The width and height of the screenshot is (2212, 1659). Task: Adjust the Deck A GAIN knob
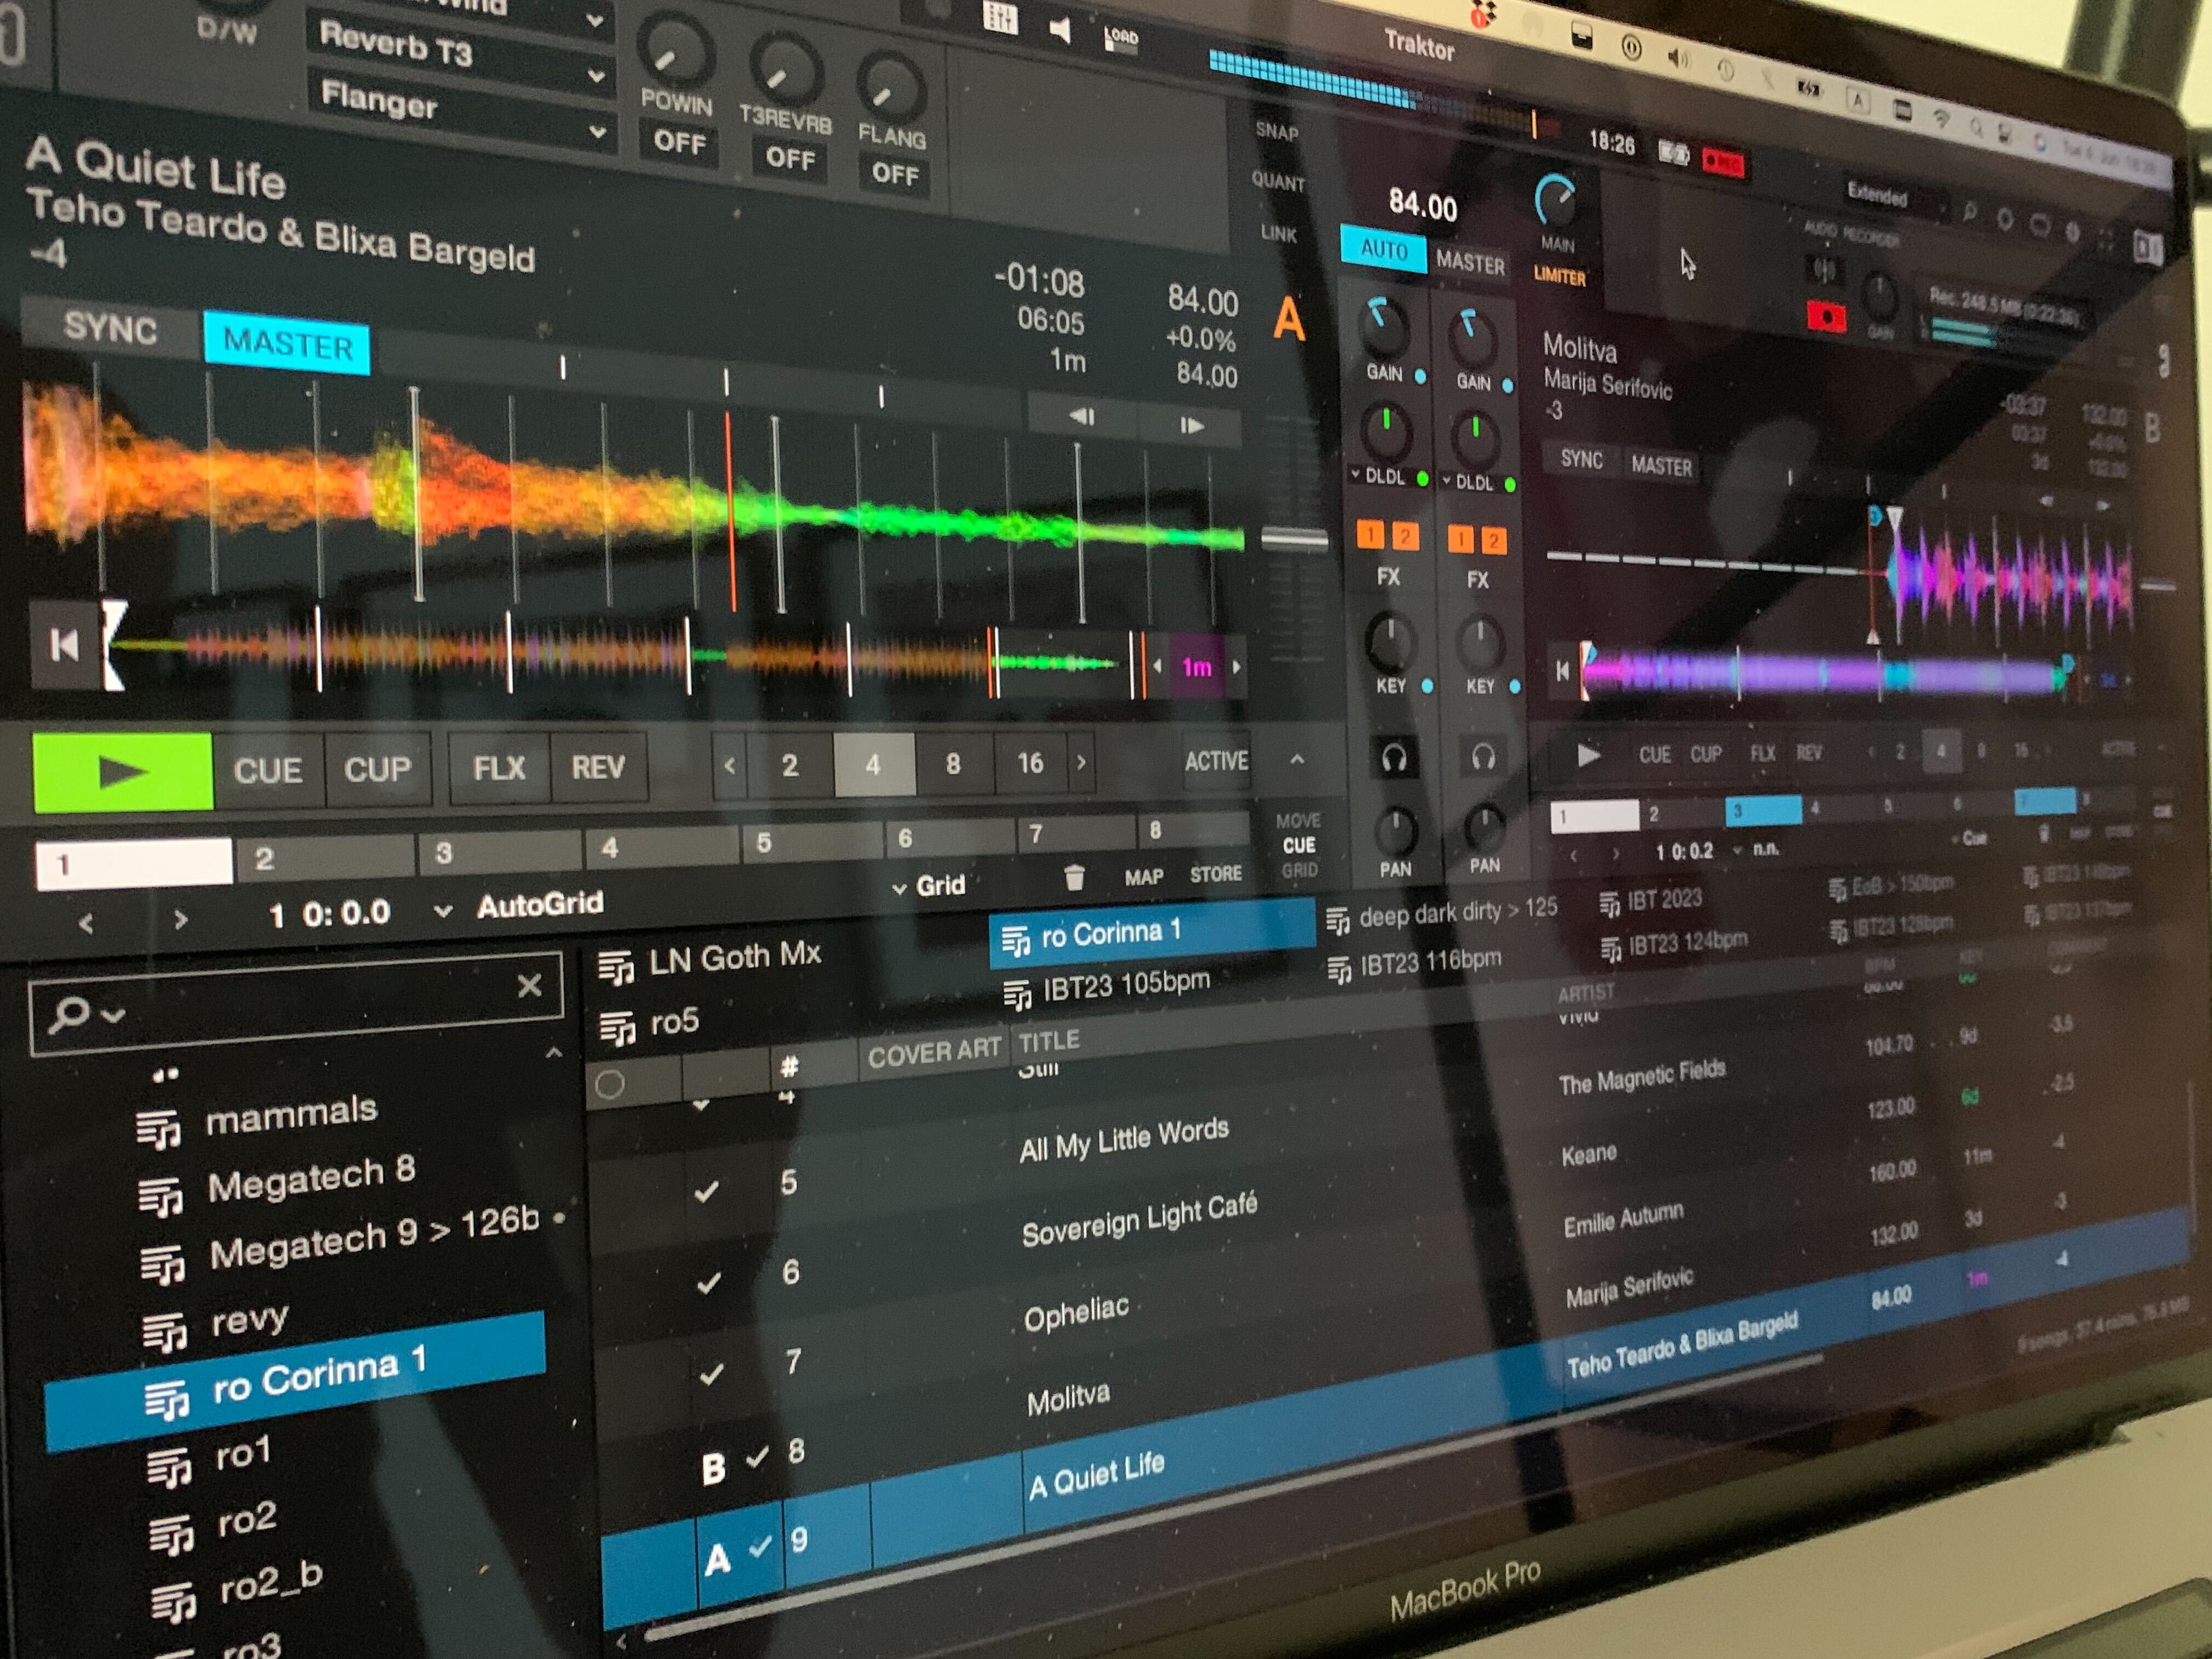pyautogui.click(x=1384, y=328)
